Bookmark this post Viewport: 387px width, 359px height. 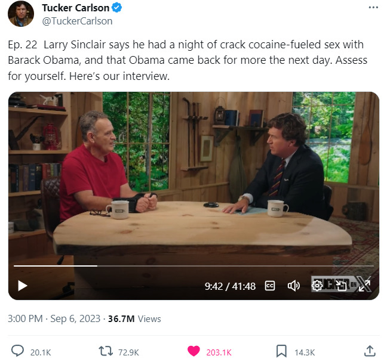(x=281, y=351)
